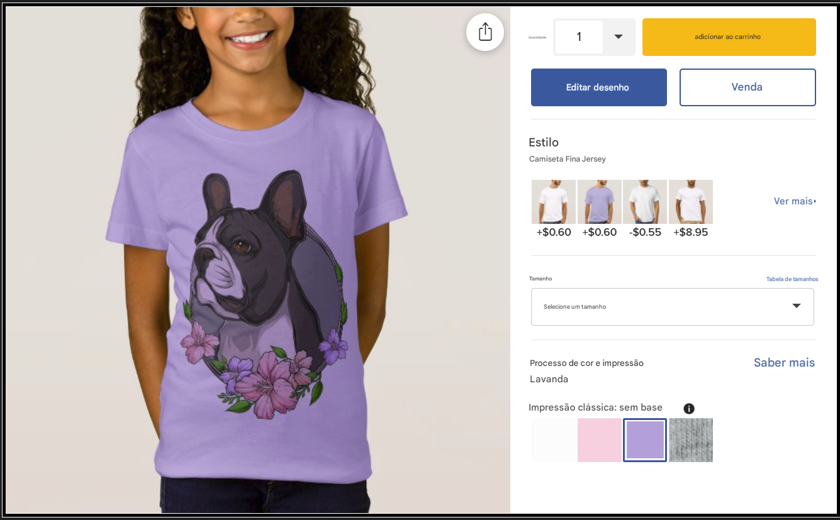Select the white color swatch

[x=554, y=440]
